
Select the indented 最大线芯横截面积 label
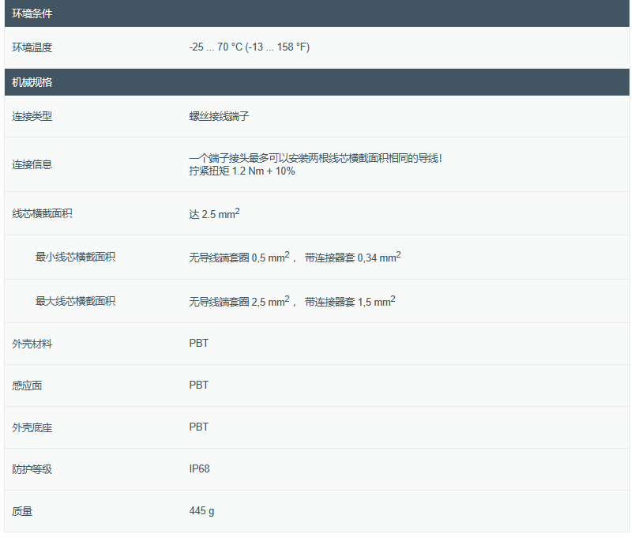pyautogui.click(x=75, y=301)
